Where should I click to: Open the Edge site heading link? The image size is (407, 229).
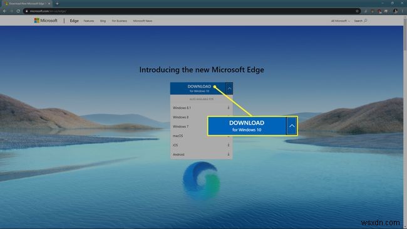click(75, 21)
